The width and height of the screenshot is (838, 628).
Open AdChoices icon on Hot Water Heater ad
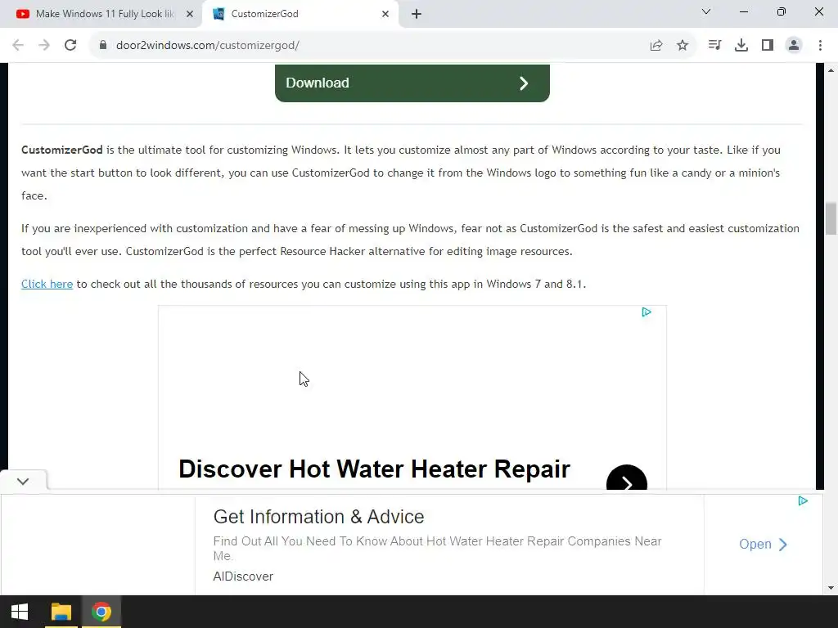pyautogui.click(x=647, y=312)
